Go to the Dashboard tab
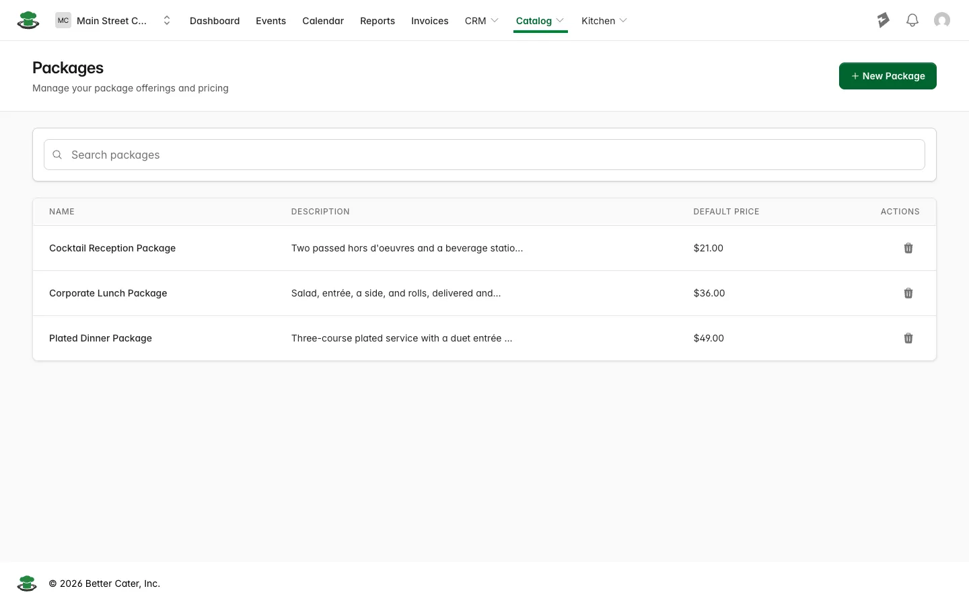This screenshot has width=969, height=605. pyautogui.click(x=215, y=21)
